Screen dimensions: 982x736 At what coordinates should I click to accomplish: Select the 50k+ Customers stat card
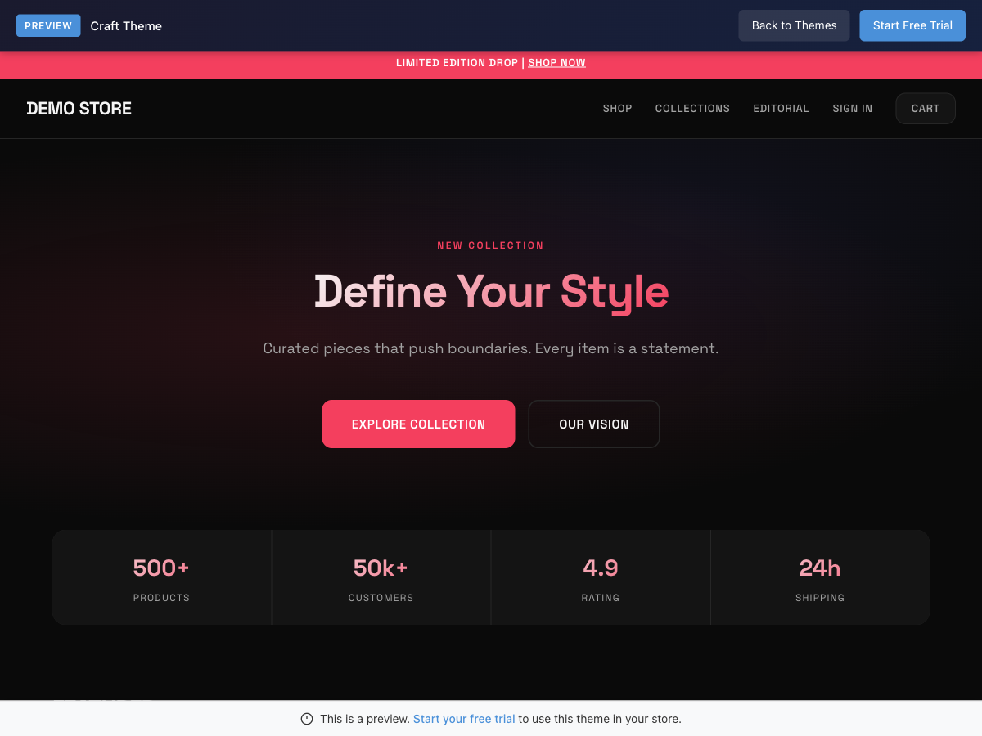click(x=381, y=577)
